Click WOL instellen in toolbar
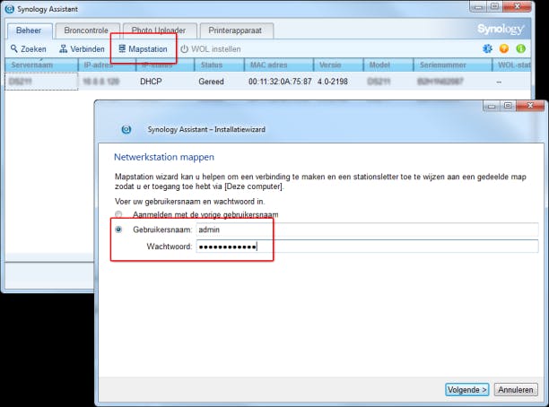This screenshot has height=407, width=549. [x=211, y=49]
